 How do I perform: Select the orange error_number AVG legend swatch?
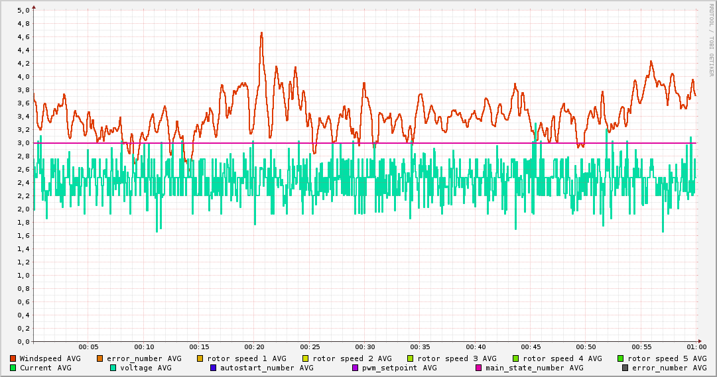[x=100, y=358]
